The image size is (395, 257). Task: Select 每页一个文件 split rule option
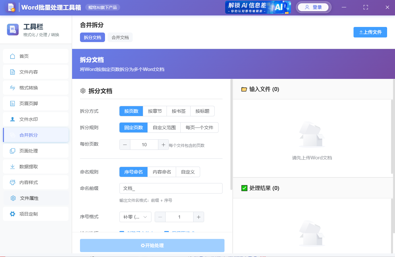point(200,128)
